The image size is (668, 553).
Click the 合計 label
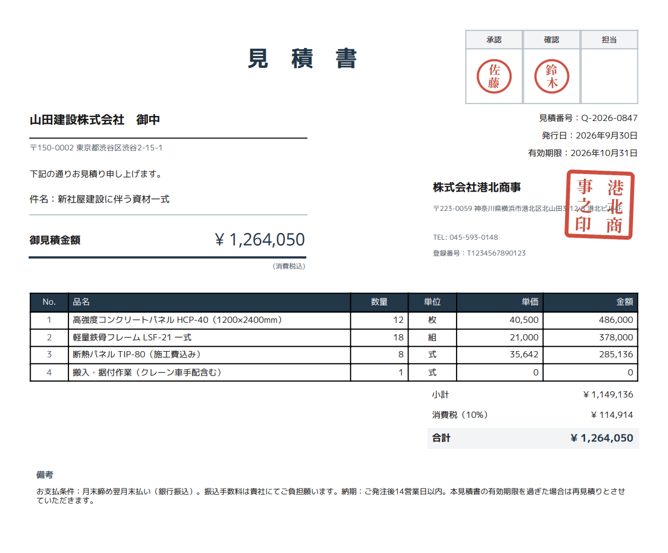coord(441,438)
